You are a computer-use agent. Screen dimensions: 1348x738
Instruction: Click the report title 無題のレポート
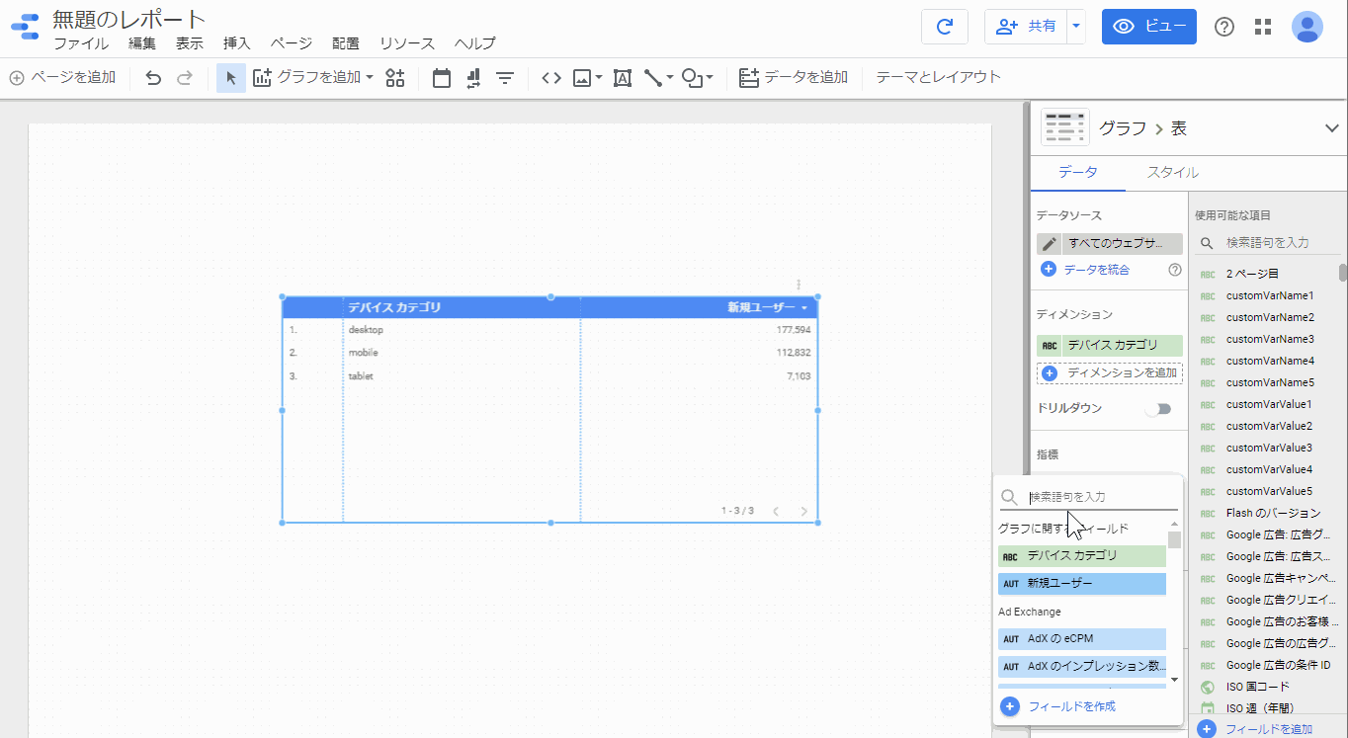click(x=129, y=19)
